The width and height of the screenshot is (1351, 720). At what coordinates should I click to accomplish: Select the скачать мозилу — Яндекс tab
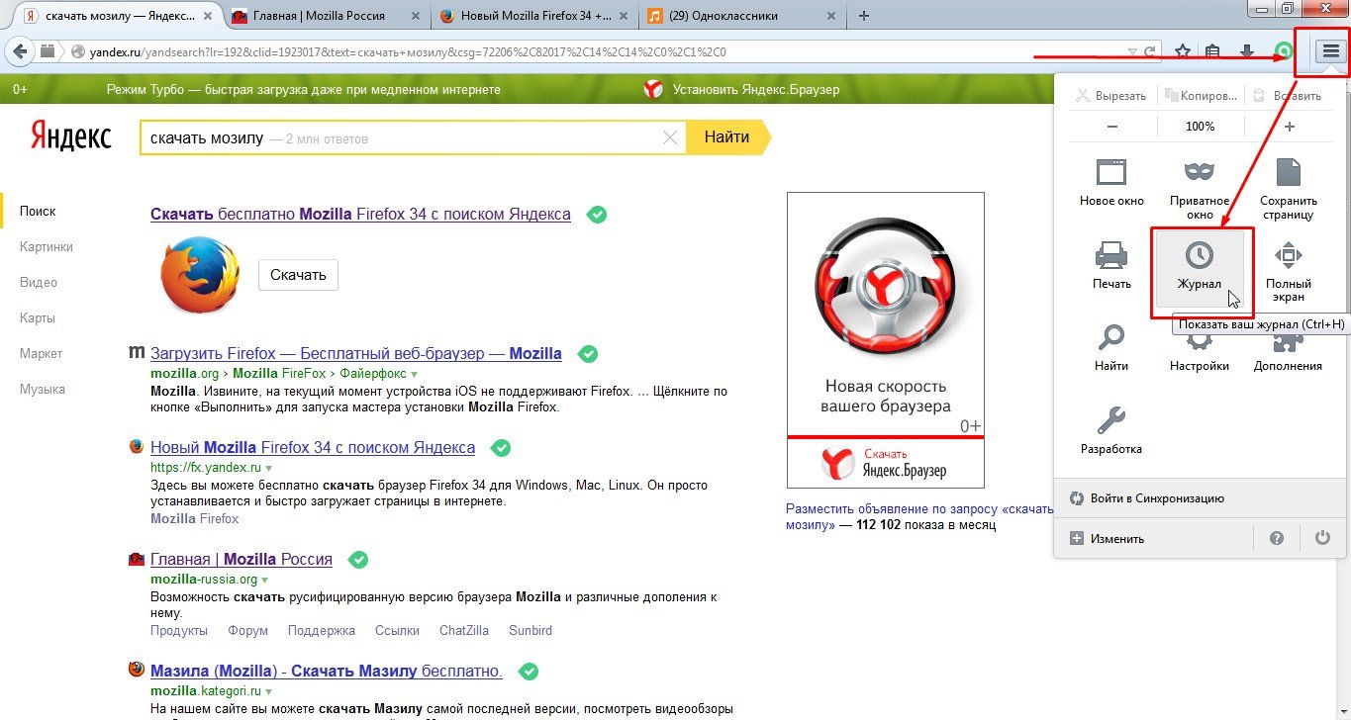[117, 16]
